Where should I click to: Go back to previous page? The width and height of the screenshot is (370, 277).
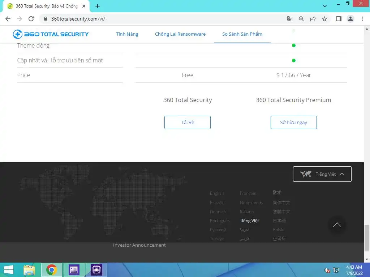click(8, 19)
